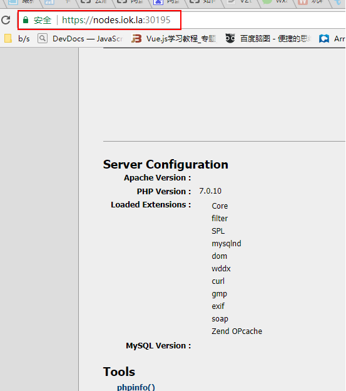Click the Zend OPcache extension entry
Viewport: 346px width, 391px height.
click(x=237, y=331)
